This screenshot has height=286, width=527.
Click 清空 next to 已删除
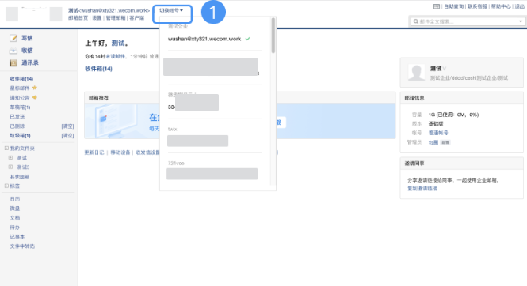tap(67, 126)
